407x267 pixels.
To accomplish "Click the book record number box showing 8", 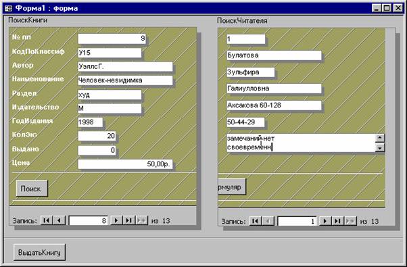I will (88, 221).
